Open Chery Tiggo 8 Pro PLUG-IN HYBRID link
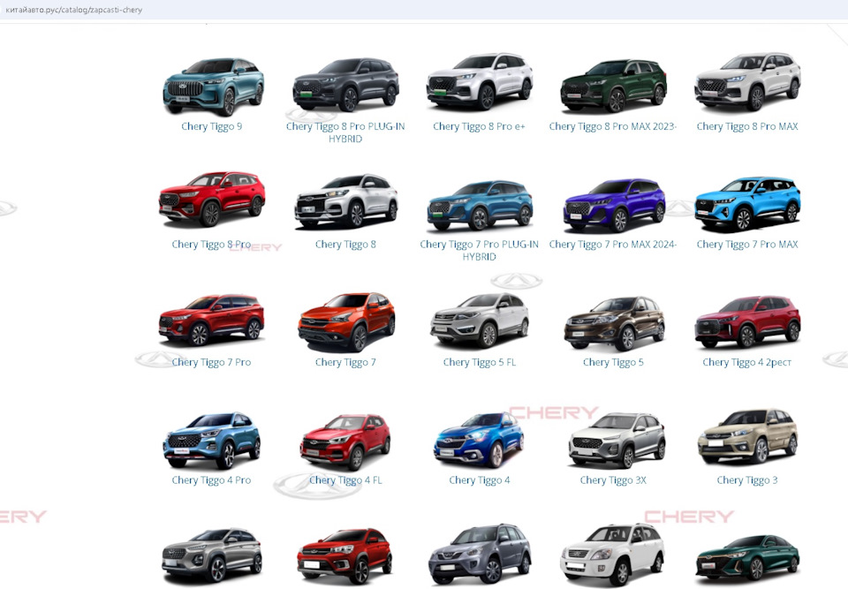 click(345, 132)
